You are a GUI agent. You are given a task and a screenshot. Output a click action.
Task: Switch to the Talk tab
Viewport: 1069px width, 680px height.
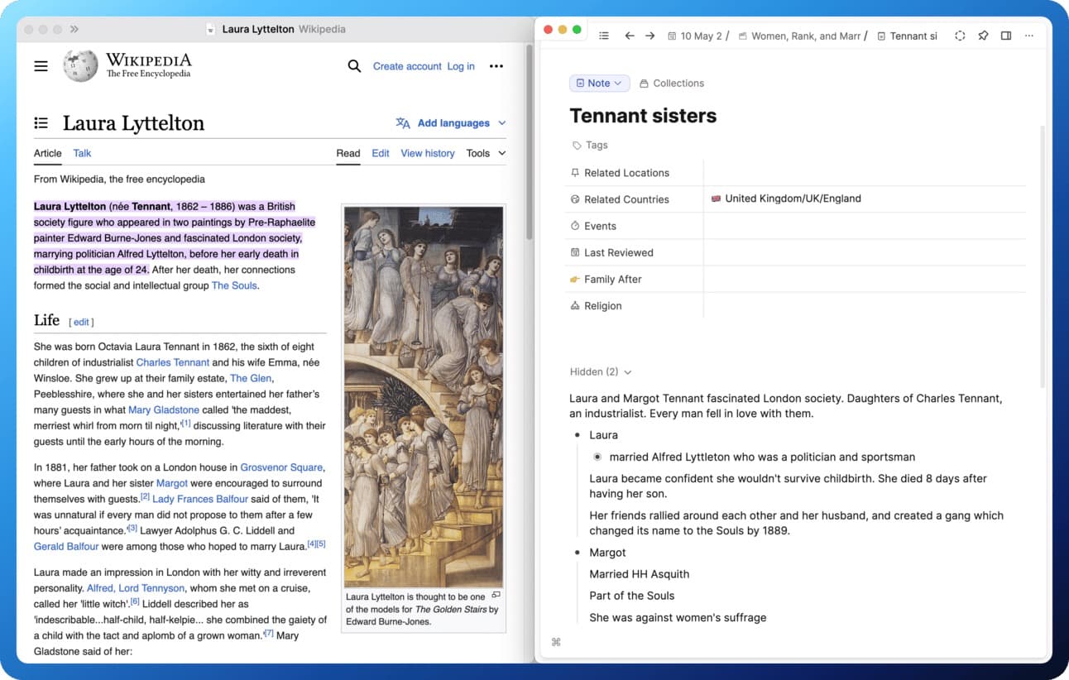pyautogui.click(x=81, y=153)
